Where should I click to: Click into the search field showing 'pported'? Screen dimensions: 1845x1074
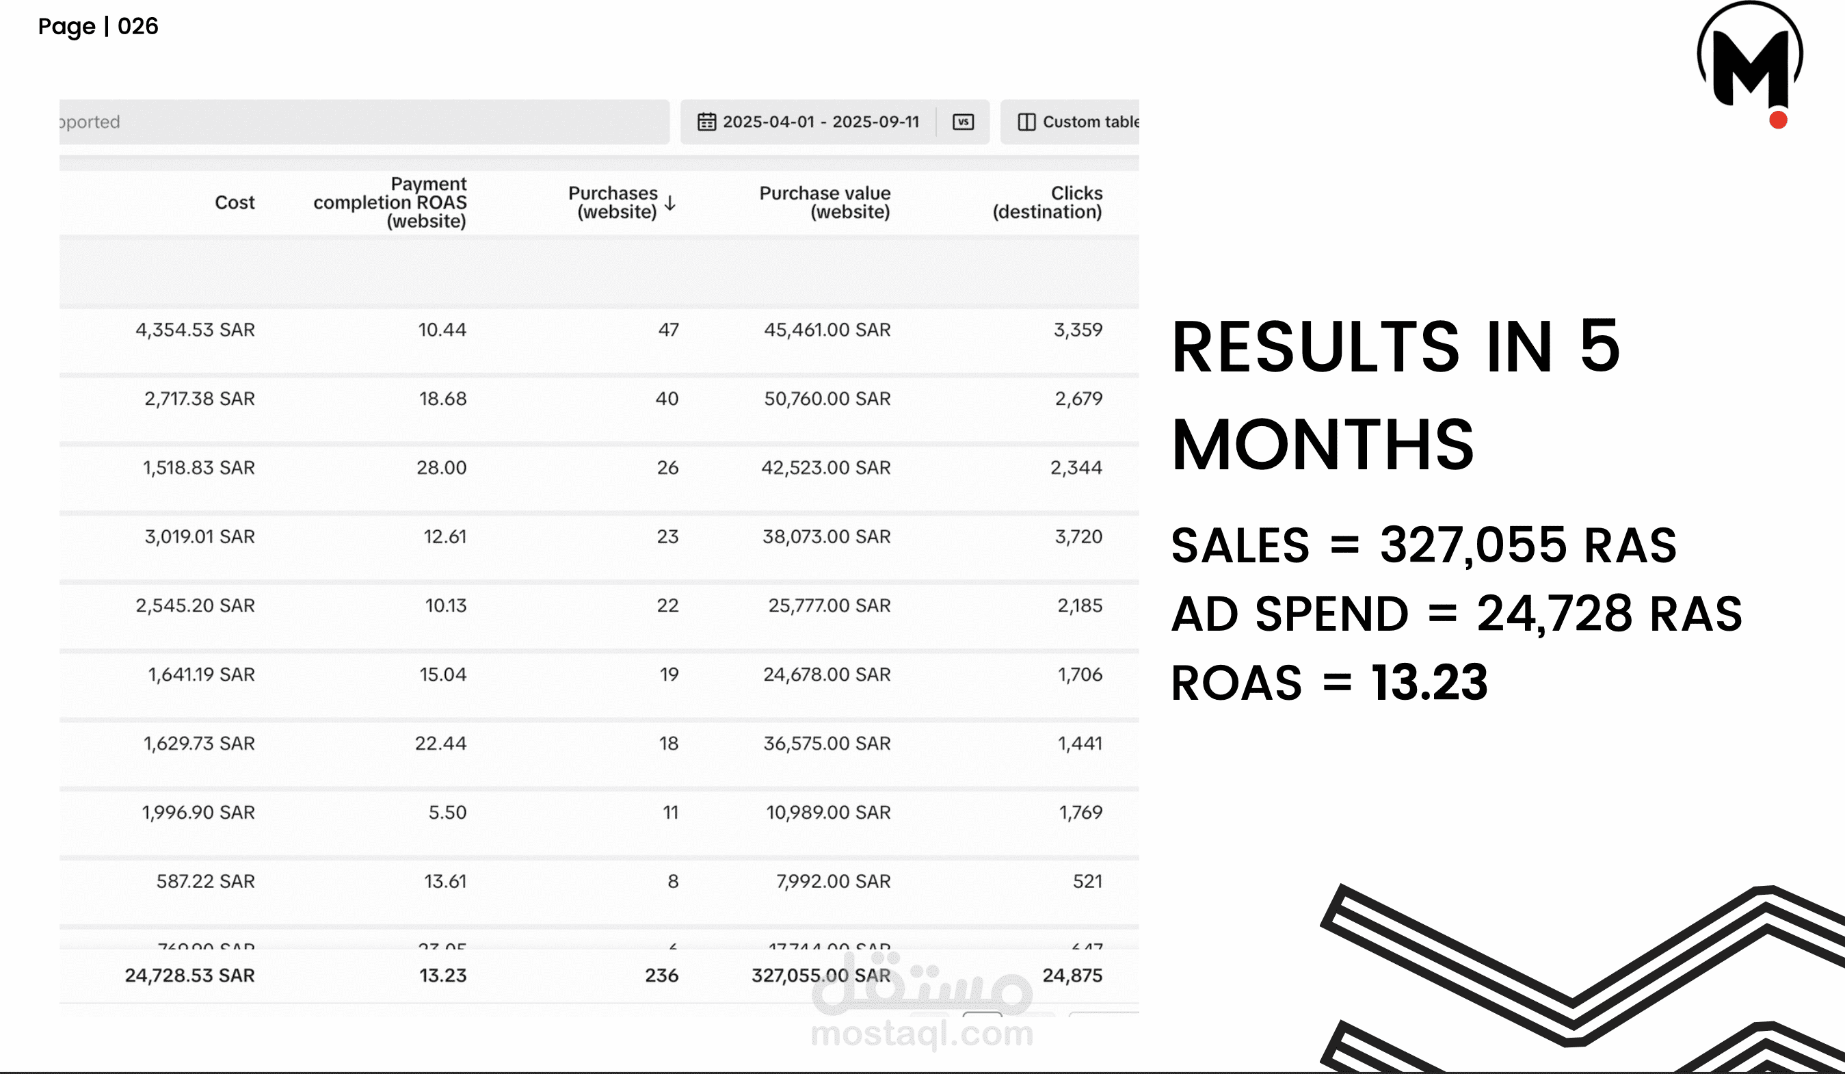[364, 122]
